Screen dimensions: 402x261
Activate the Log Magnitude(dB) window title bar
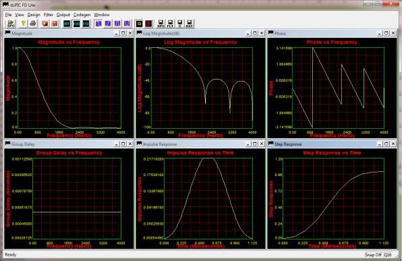[x=200, y=33]
